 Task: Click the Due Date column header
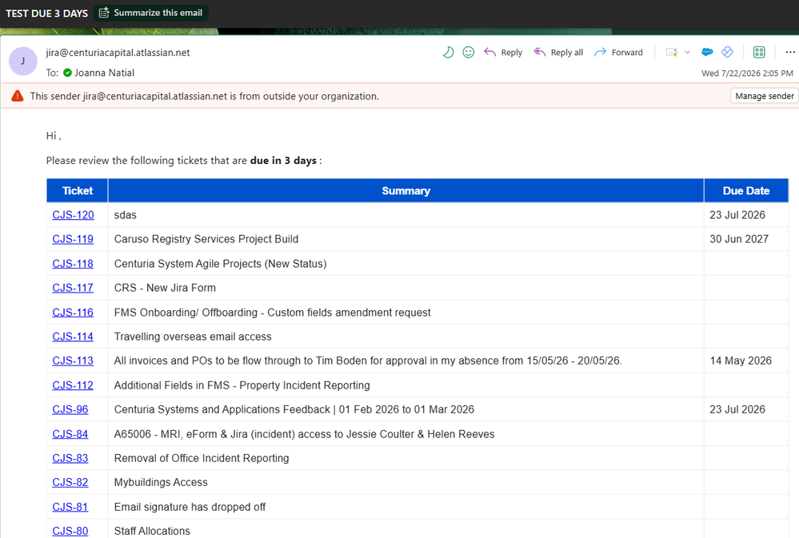click(746, 190)
